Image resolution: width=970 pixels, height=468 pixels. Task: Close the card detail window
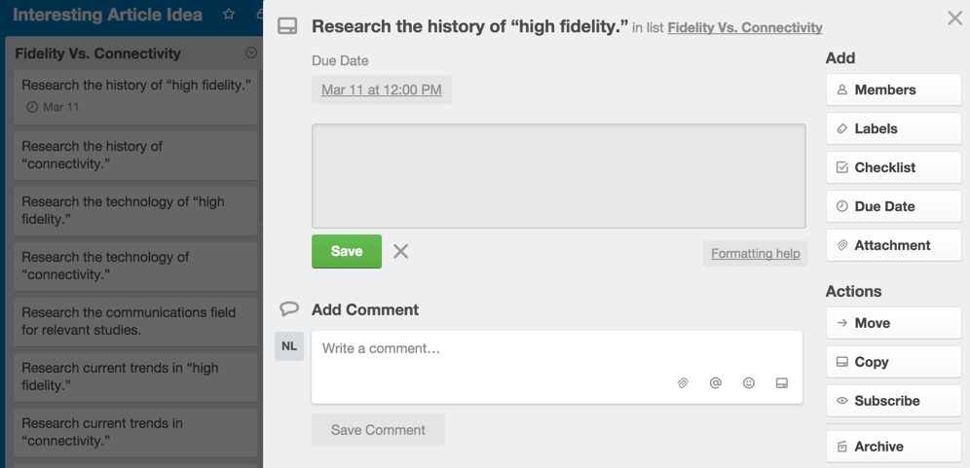point(954,18)
